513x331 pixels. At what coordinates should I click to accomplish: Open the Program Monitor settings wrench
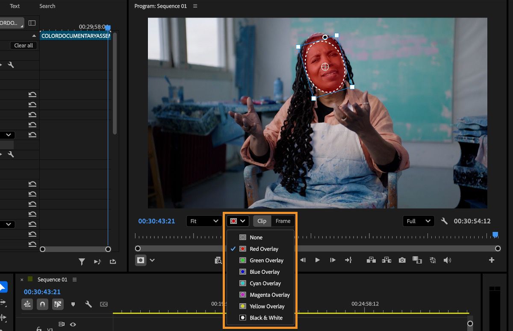point(444,221)
